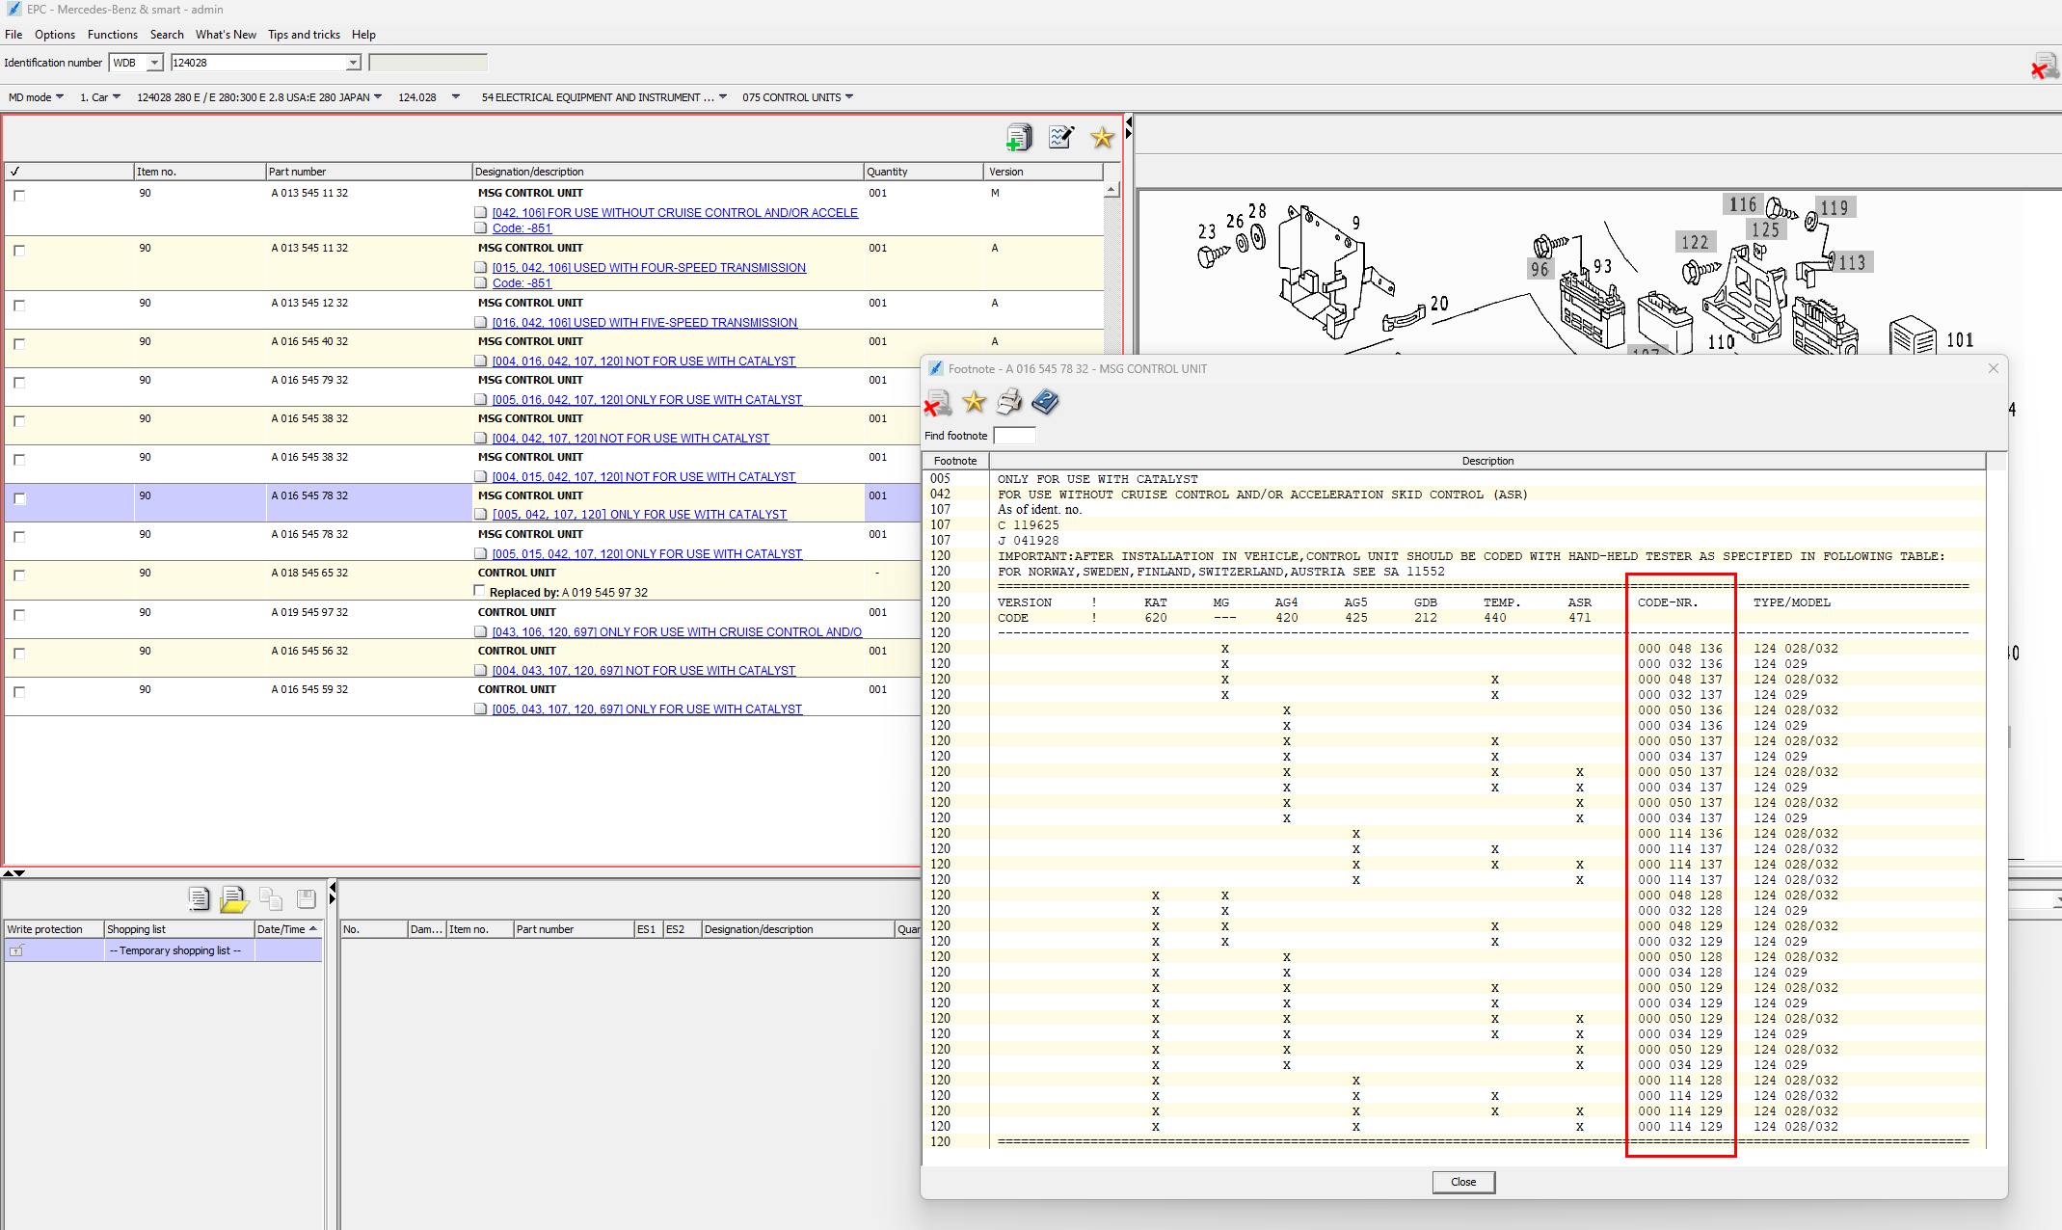The height and width of the screenshot is (1230, 2062).
Task: Open the blue help book icon
Action: click(x=1045, y=401)
